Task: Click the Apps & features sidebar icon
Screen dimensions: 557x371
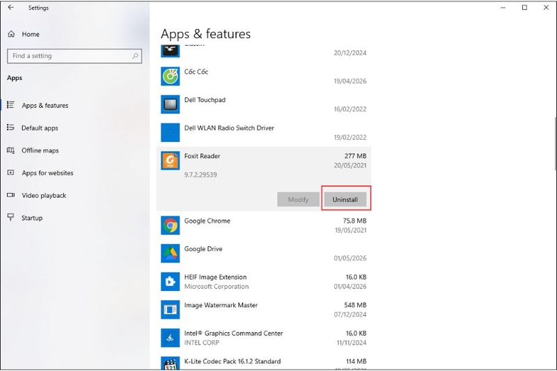Action: (10, 105)
